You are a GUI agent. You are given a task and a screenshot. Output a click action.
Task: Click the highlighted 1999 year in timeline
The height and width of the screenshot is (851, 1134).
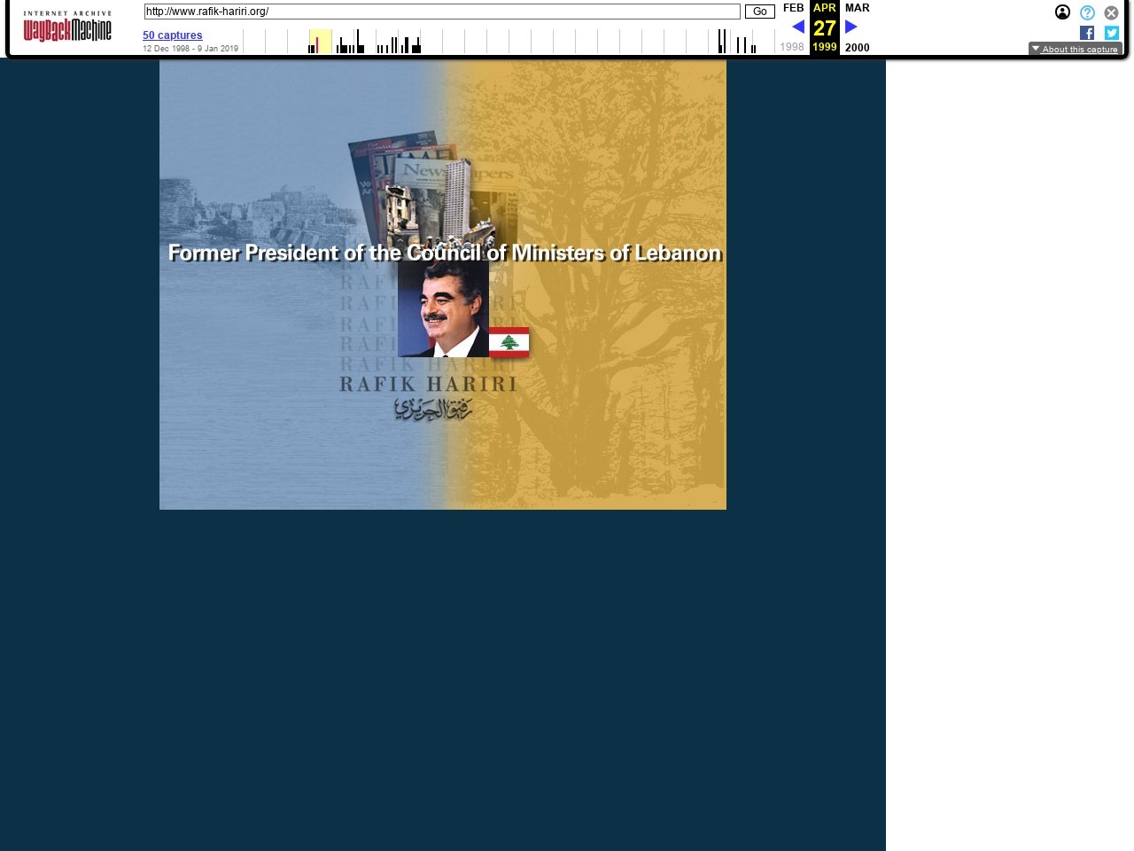(824, 47)
